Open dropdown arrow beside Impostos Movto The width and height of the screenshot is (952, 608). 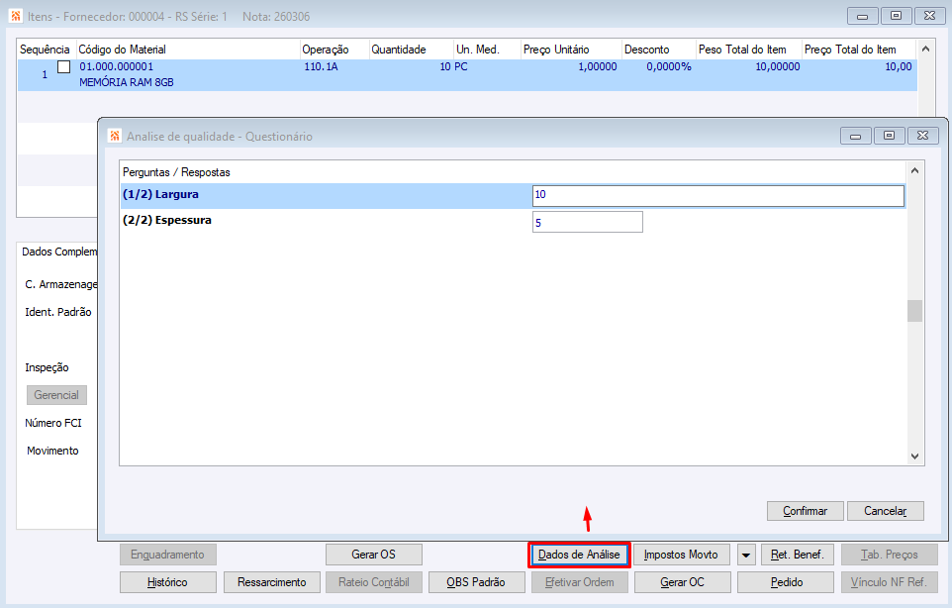coord(745,555)
